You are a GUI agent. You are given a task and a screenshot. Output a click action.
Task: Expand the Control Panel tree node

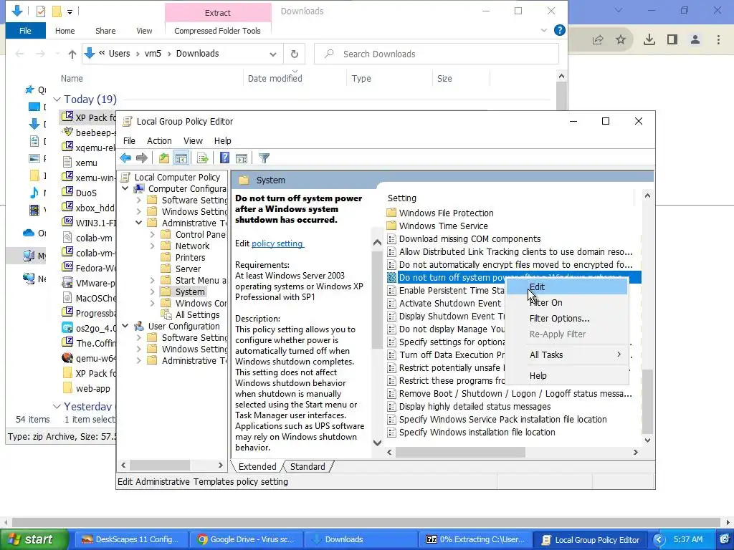[153, 234]
